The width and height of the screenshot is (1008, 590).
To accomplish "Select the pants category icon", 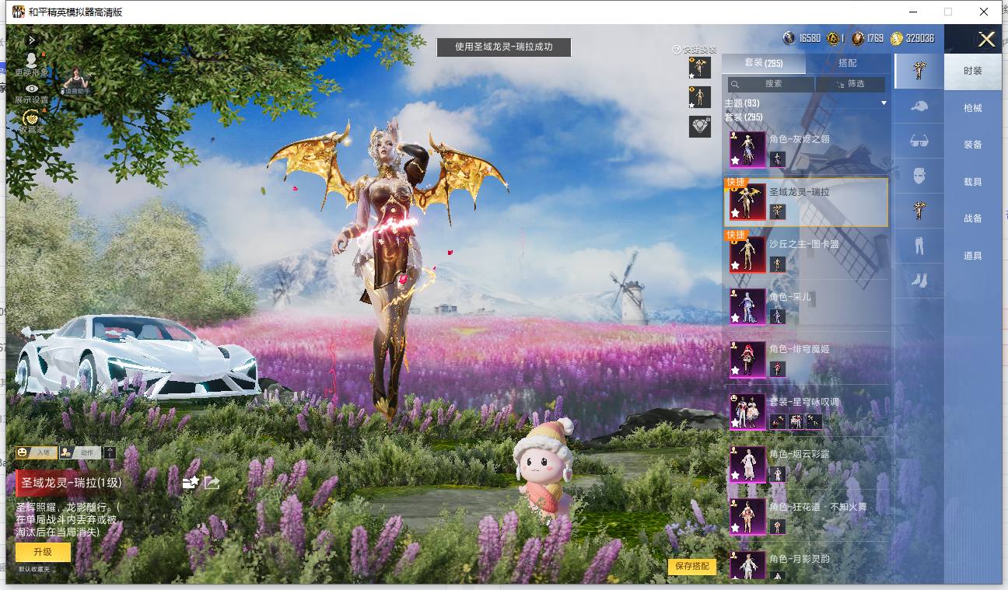I will pos(919,246).
